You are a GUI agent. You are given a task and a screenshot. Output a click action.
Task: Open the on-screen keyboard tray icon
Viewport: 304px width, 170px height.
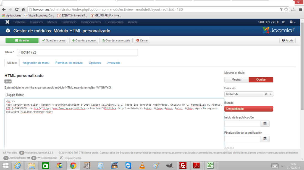tap(275, 166)
